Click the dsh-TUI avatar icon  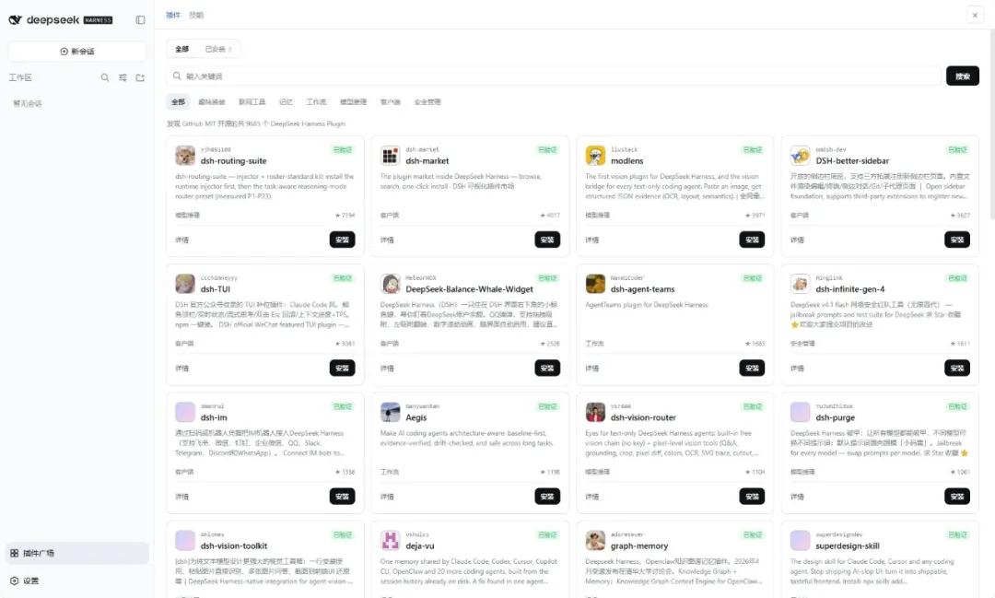(185, 284)
